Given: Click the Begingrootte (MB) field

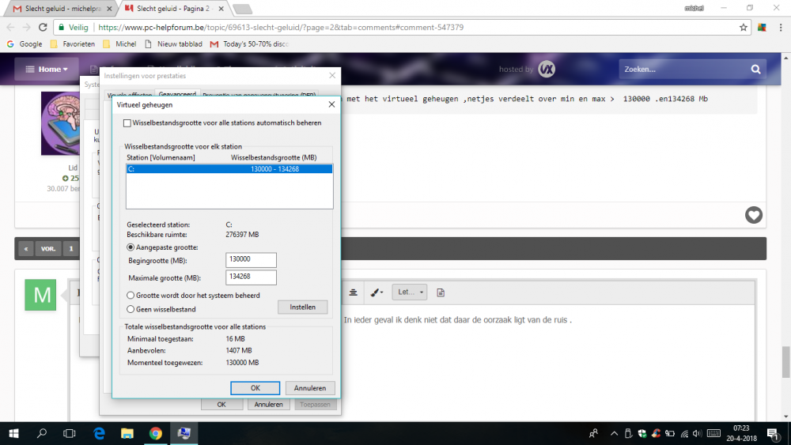Looking at the screenshot, I should (x=251, y=260).
